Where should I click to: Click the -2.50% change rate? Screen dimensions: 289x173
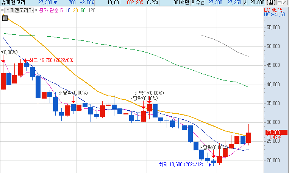coord(87,3)
